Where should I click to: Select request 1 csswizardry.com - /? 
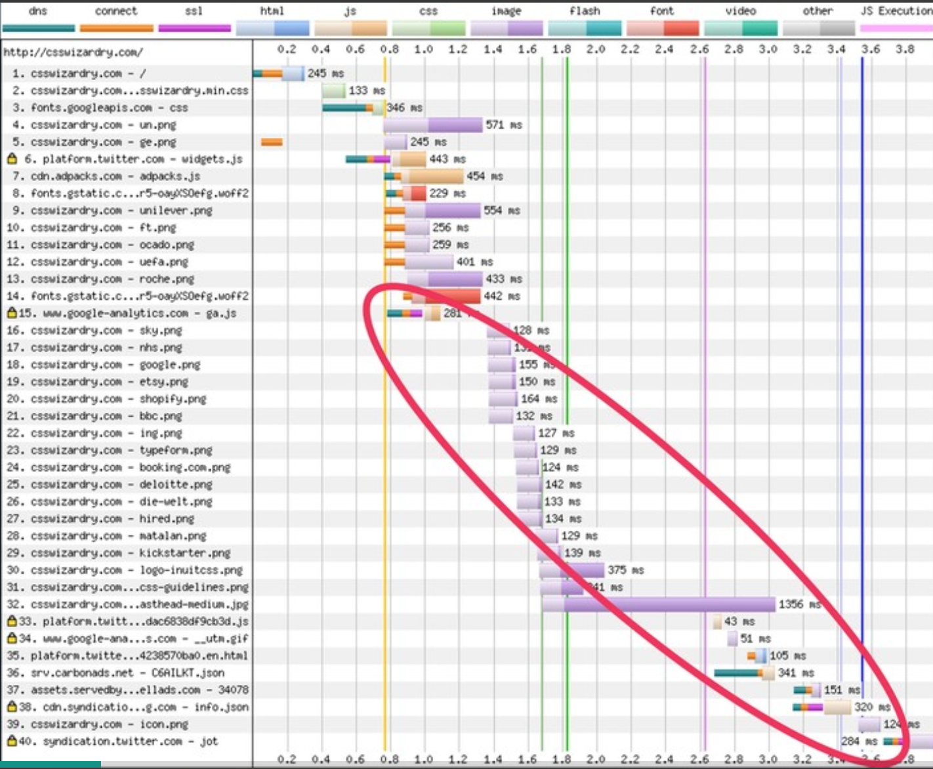click(x=79, y=73)
